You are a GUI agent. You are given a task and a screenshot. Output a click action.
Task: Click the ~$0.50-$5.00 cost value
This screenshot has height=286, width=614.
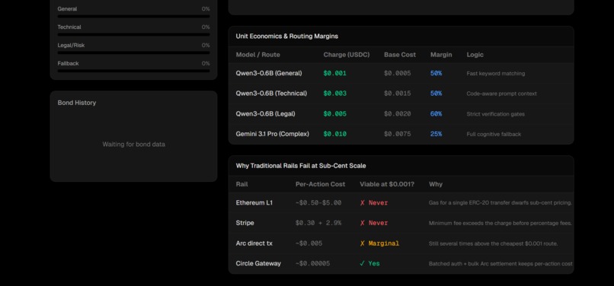point(318,202)
